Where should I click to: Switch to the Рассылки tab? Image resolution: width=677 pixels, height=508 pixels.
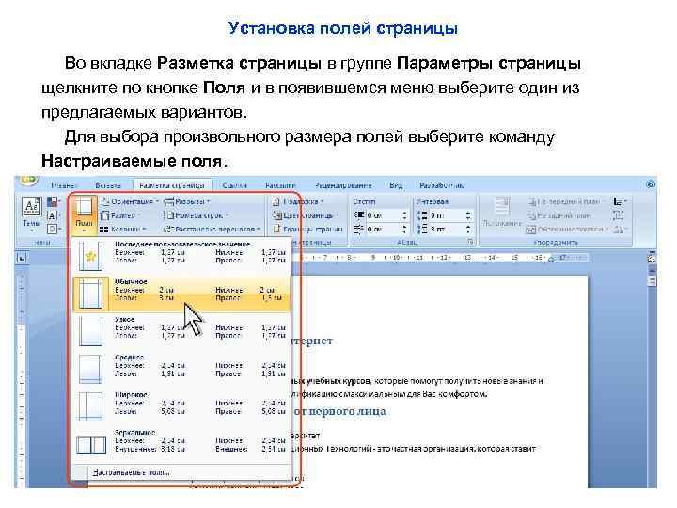(x=280, y=185)
